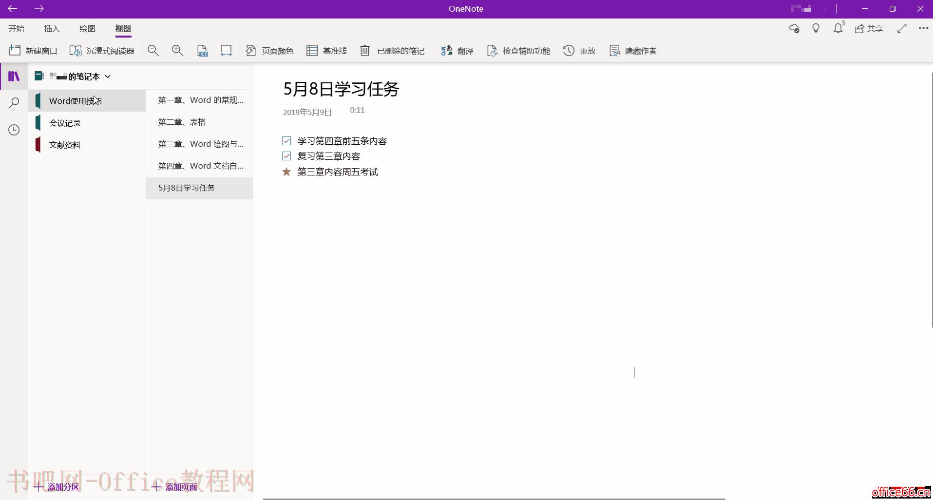Click 添加分区 to add a section
Screen dimensions: 933x500
click(57, 487)
